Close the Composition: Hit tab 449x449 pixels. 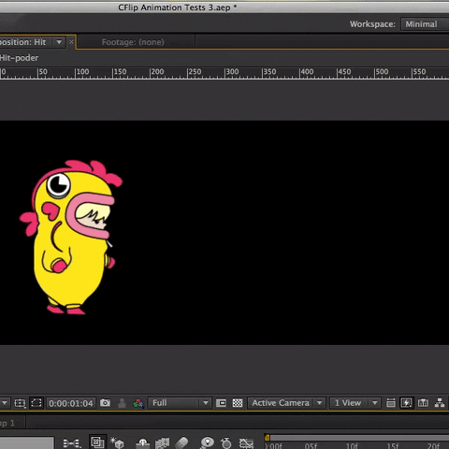(x=71, y=42)
